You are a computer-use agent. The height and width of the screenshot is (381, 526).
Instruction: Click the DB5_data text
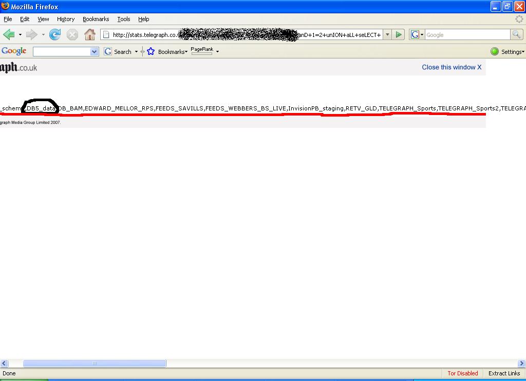pos(41,108)
